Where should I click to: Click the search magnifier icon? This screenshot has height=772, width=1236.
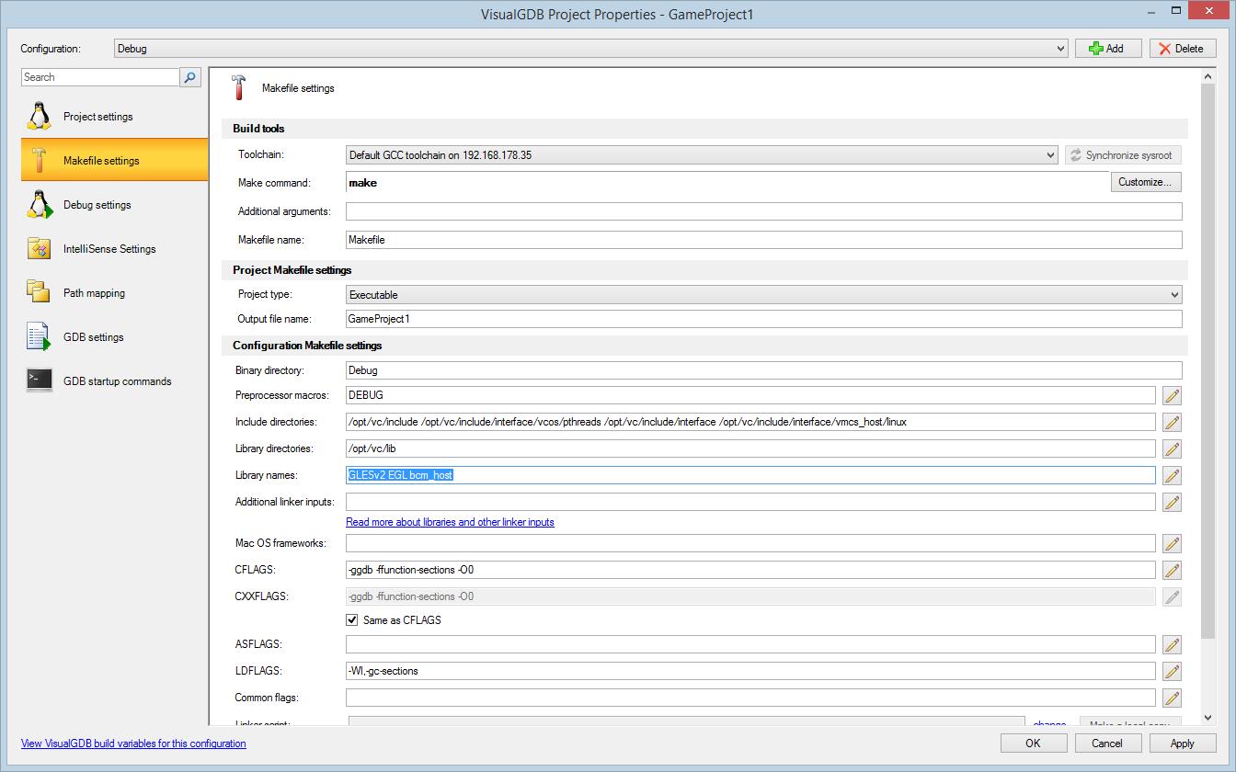pos(190,77)
